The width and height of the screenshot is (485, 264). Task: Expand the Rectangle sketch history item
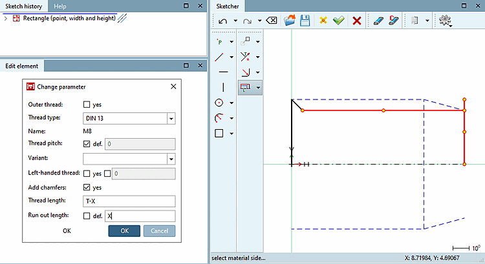[x=6, y=18]
